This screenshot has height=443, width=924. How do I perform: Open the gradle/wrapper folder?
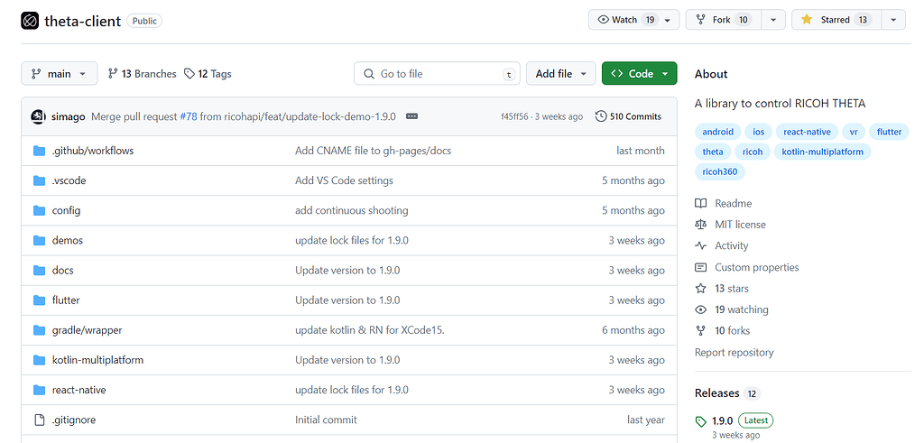pos(87,330)
